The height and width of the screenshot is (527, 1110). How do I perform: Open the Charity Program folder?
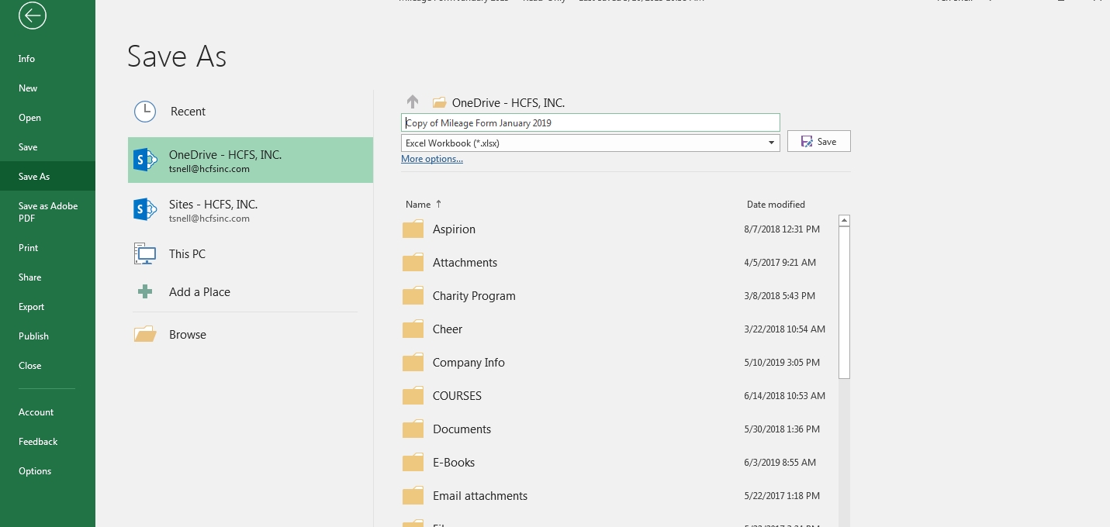point(473,296)
